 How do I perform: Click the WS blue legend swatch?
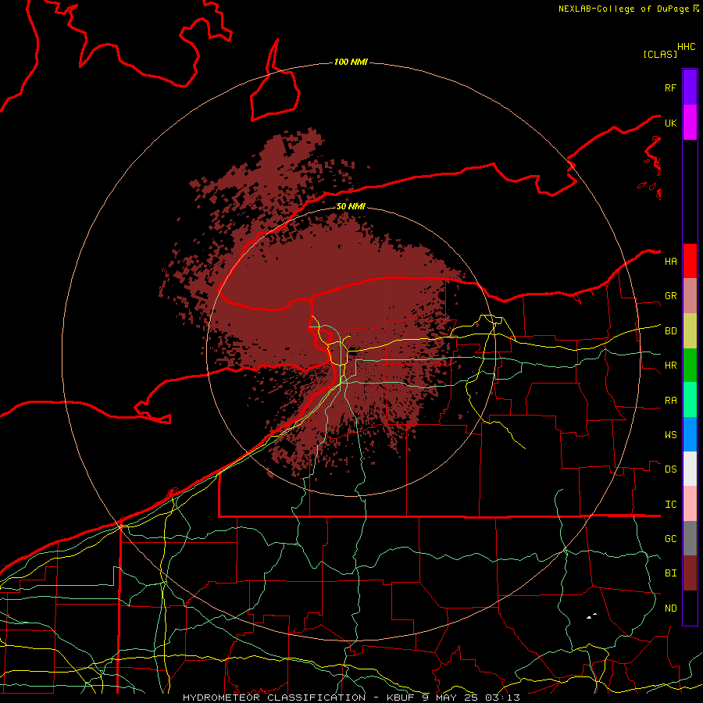(x=690, y=434)
